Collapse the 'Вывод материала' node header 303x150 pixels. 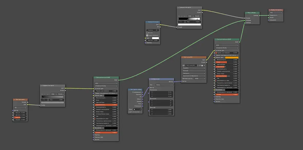click(270, 10)
